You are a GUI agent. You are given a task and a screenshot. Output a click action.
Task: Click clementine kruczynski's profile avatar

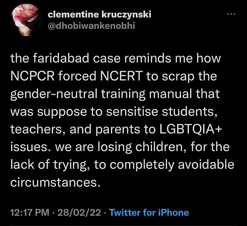point(25,20)
